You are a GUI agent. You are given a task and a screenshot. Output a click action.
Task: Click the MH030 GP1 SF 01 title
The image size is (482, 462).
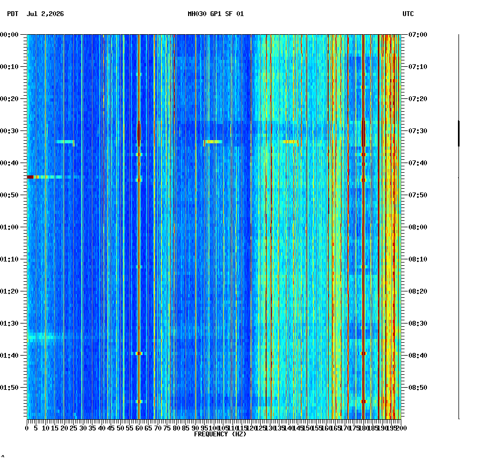[x=215, y=14]
